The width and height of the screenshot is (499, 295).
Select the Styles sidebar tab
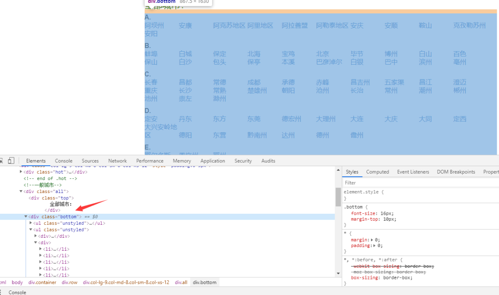pyautogui.click(x=352, y=172)
